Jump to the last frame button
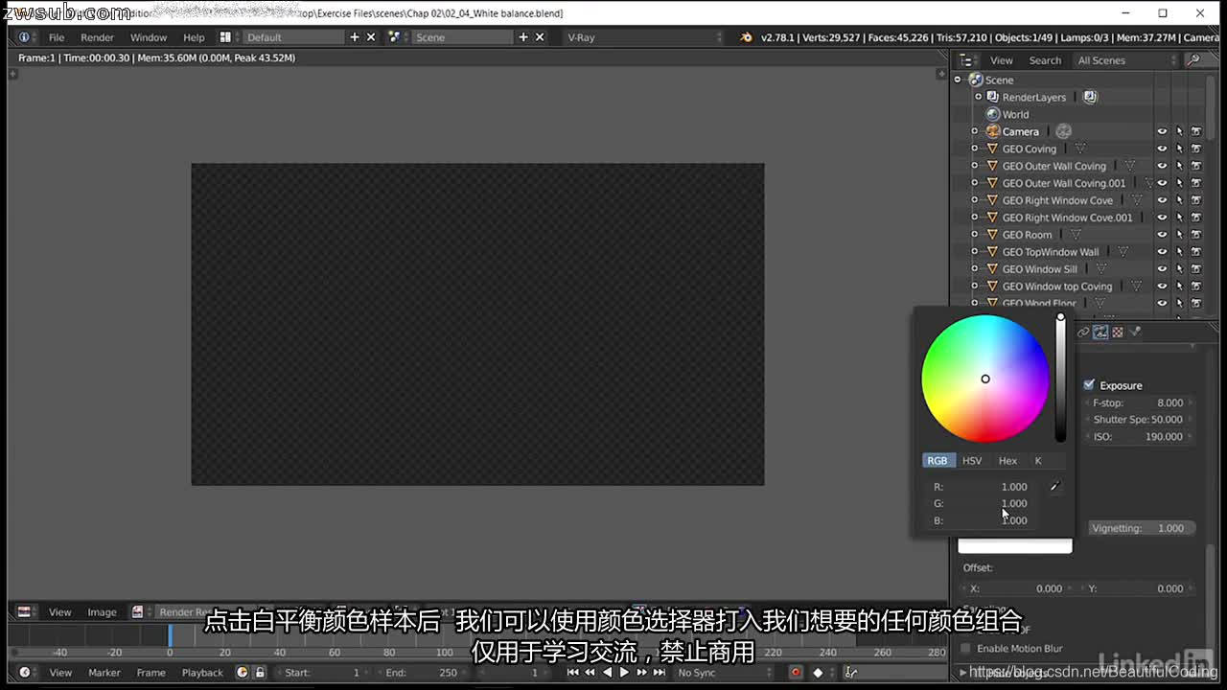Viewport: 1227px width, 690px height. (659, 672)
